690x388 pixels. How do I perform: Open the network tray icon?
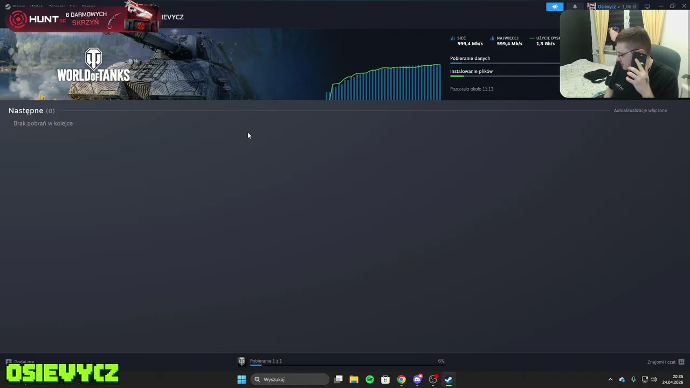click(x=645, y=379)
